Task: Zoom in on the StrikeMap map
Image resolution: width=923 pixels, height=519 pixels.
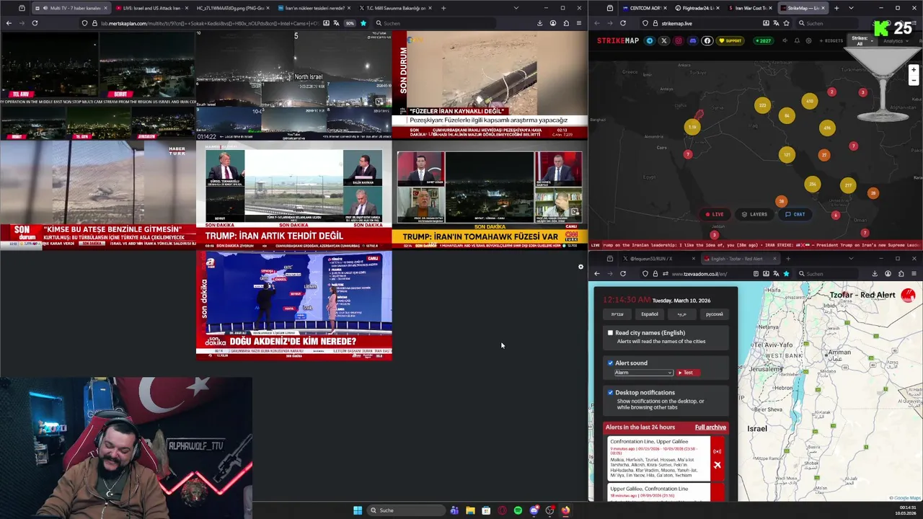Action: coord(914,70)
